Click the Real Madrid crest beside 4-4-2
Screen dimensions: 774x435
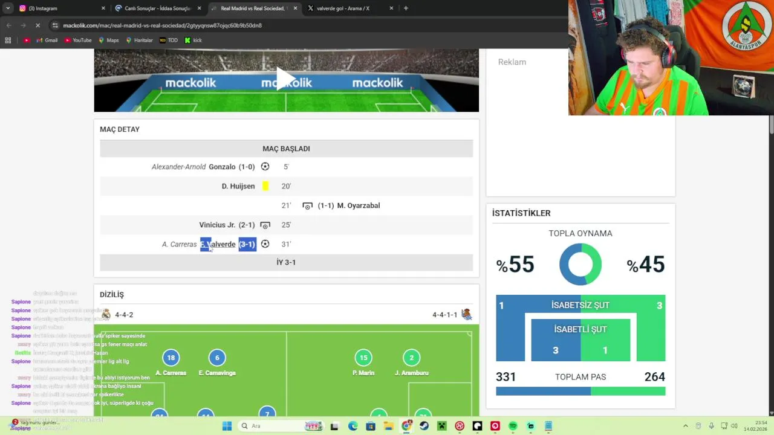[106, 314]
